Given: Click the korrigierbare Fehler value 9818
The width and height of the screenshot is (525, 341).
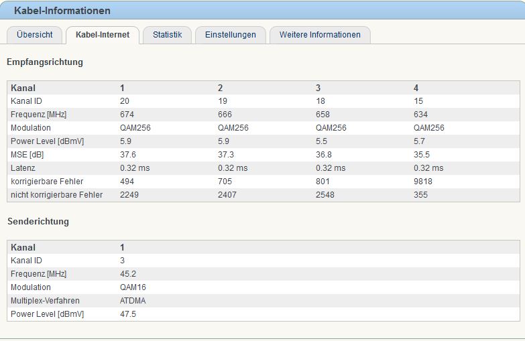Looking at the screenshot, I should pyautogui.click(x=422, y=182).
